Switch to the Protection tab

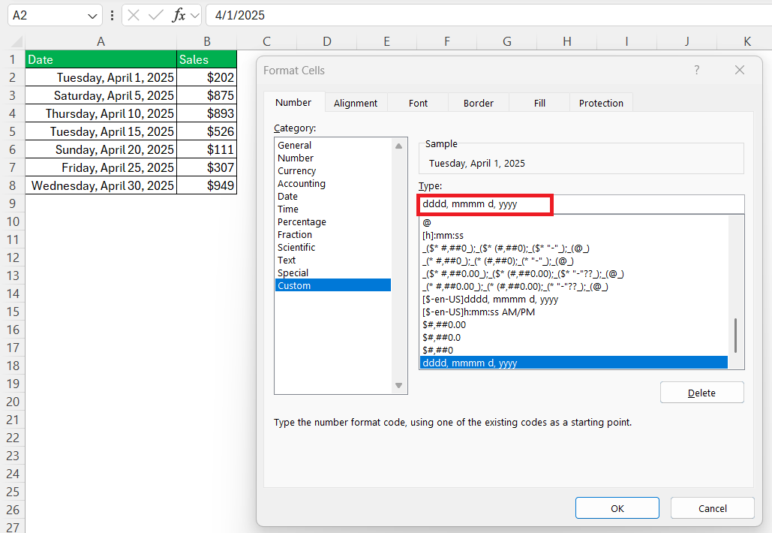601,103
